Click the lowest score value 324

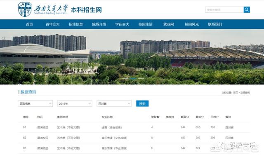pos(198,148)
